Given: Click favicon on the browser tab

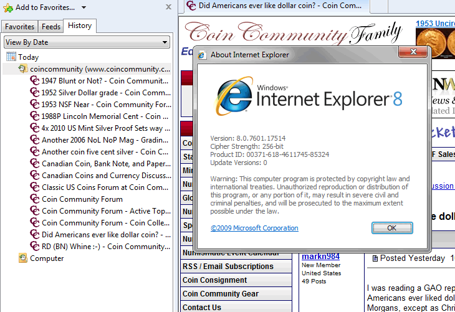Looking at the screenshot, I should point(191,5).
